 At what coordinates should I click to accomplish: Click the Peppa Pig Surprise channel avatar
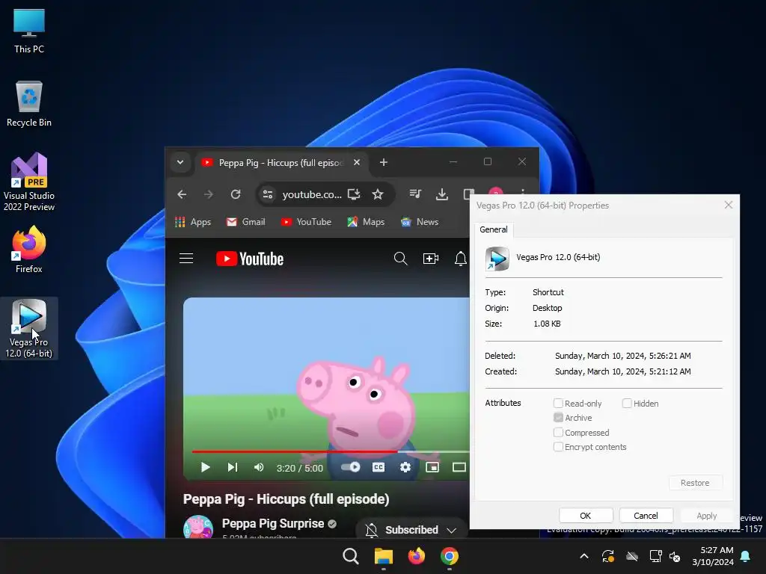point(197,527)
